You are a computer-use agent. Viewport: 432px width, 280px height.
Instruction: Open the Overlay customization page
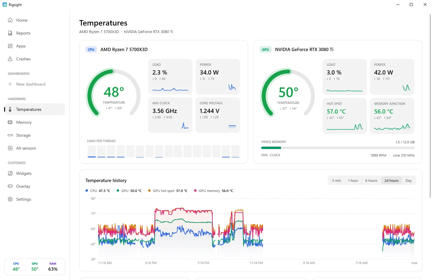point(34,186)
